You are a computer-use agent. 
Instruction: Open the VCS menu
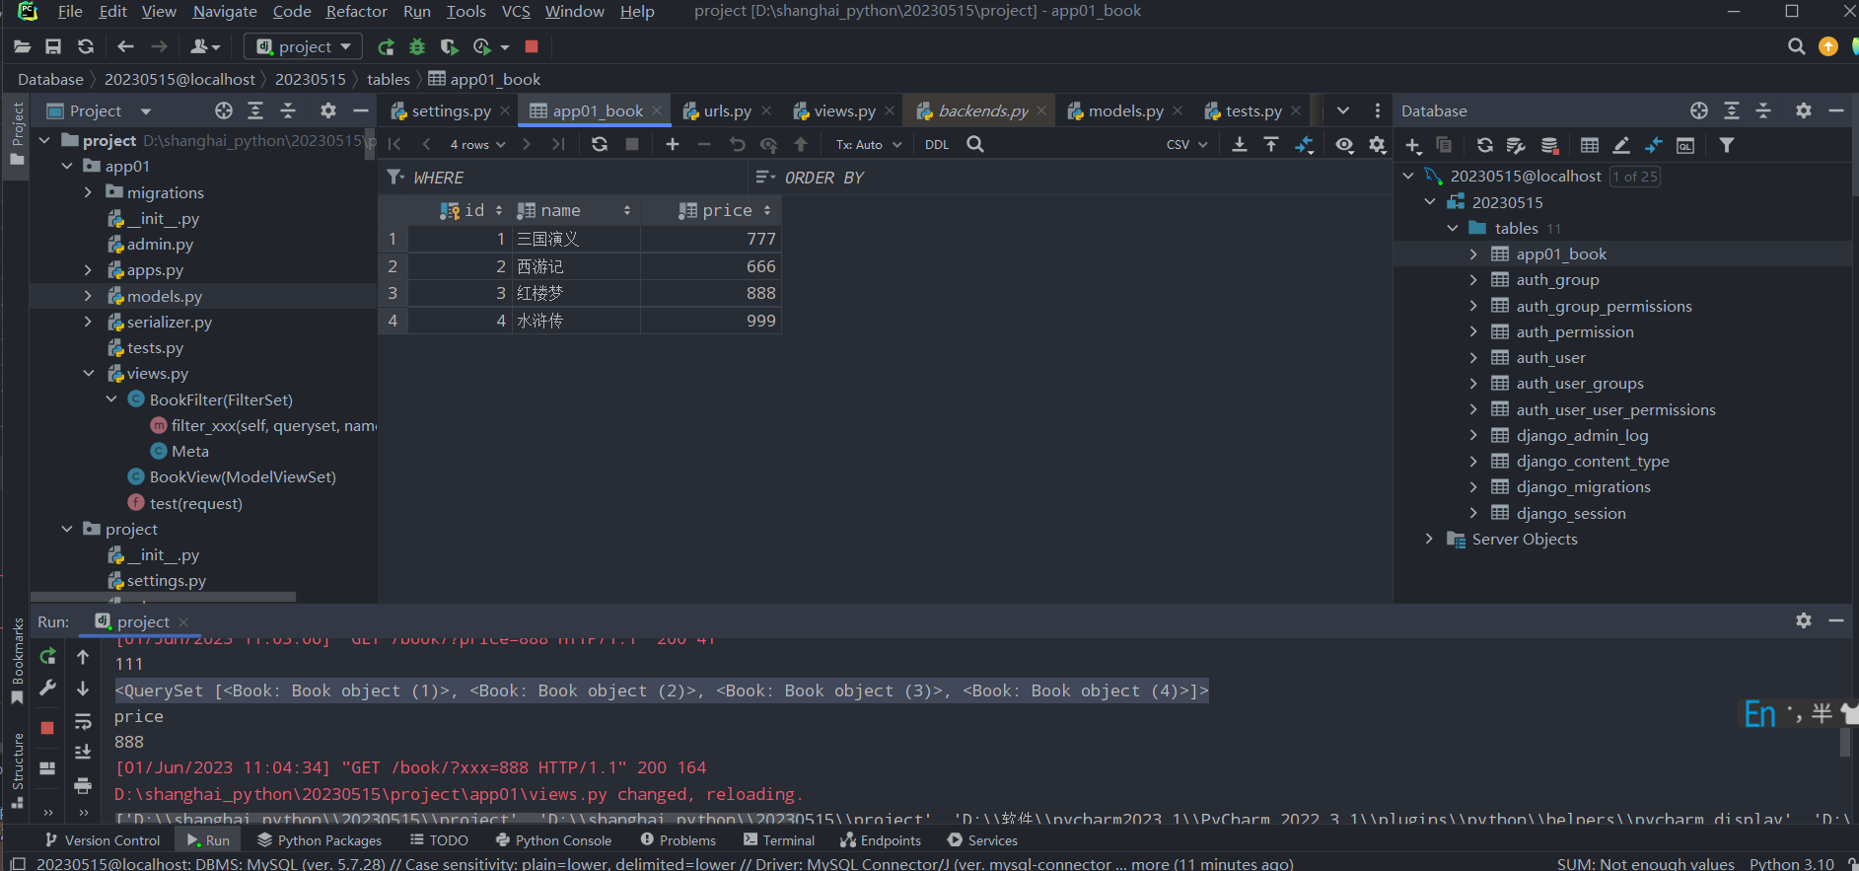[516, 11]
